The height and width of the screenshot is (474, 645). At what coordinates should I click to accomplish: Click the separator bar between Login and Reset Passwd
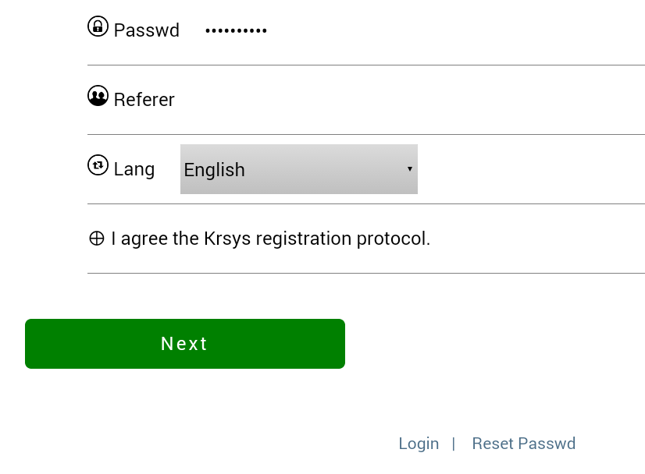tap(454, 444)
